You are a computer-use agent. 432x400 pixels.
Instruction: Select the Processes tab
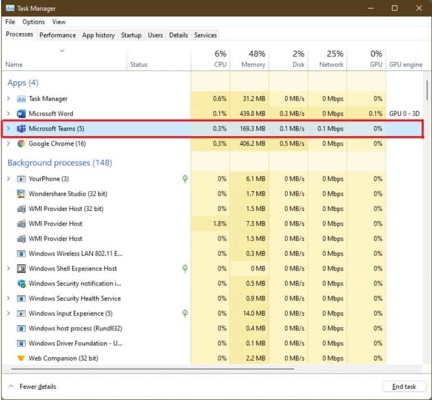19,34
